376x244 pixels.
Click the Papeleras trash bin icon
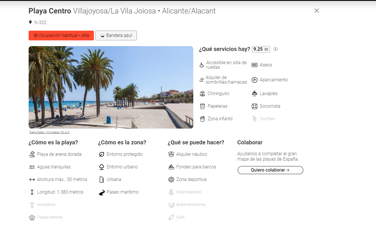202,106
